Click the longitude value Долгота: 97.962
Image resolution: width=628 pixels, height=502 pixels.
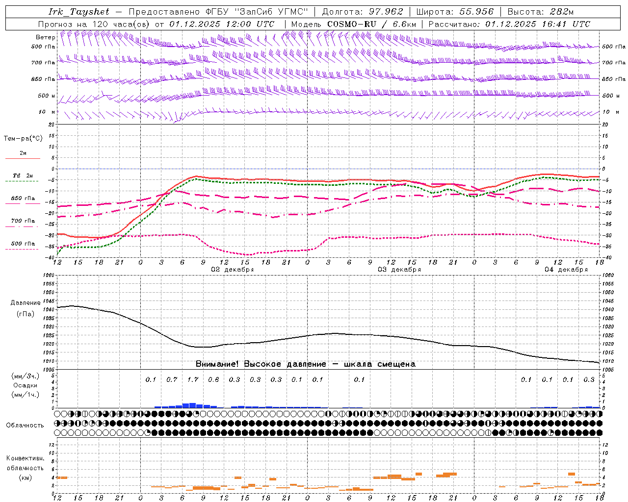(x=362, y=12)
